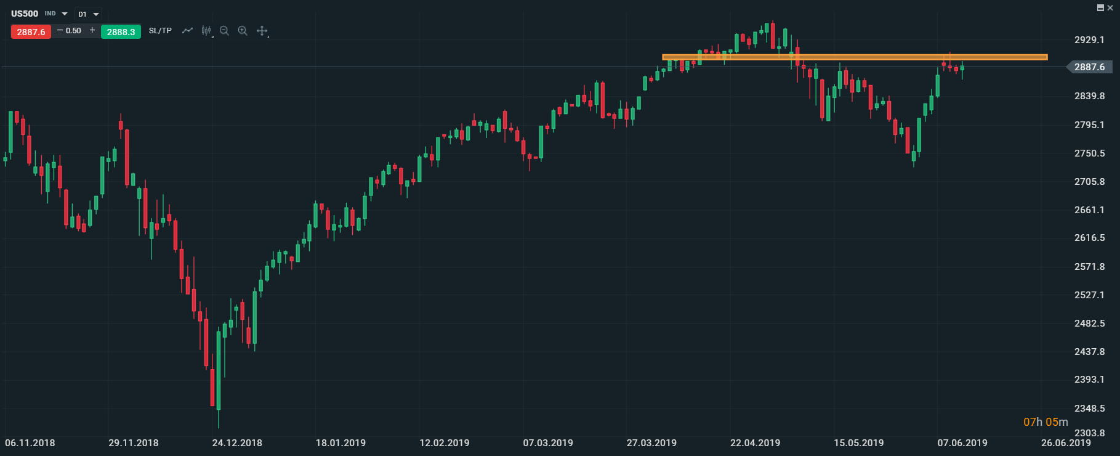
Task: Click the 07h 05m candle countdown timer
Action: coord(1045,422)
